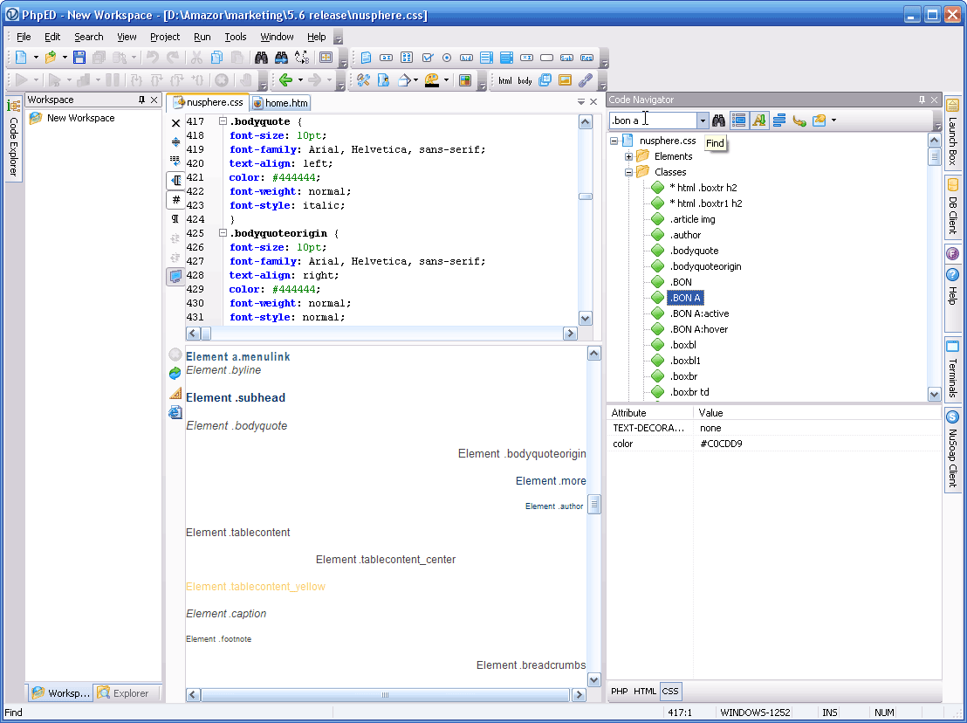Click the HTML form icon in toolbar

[x=366, y=58]
